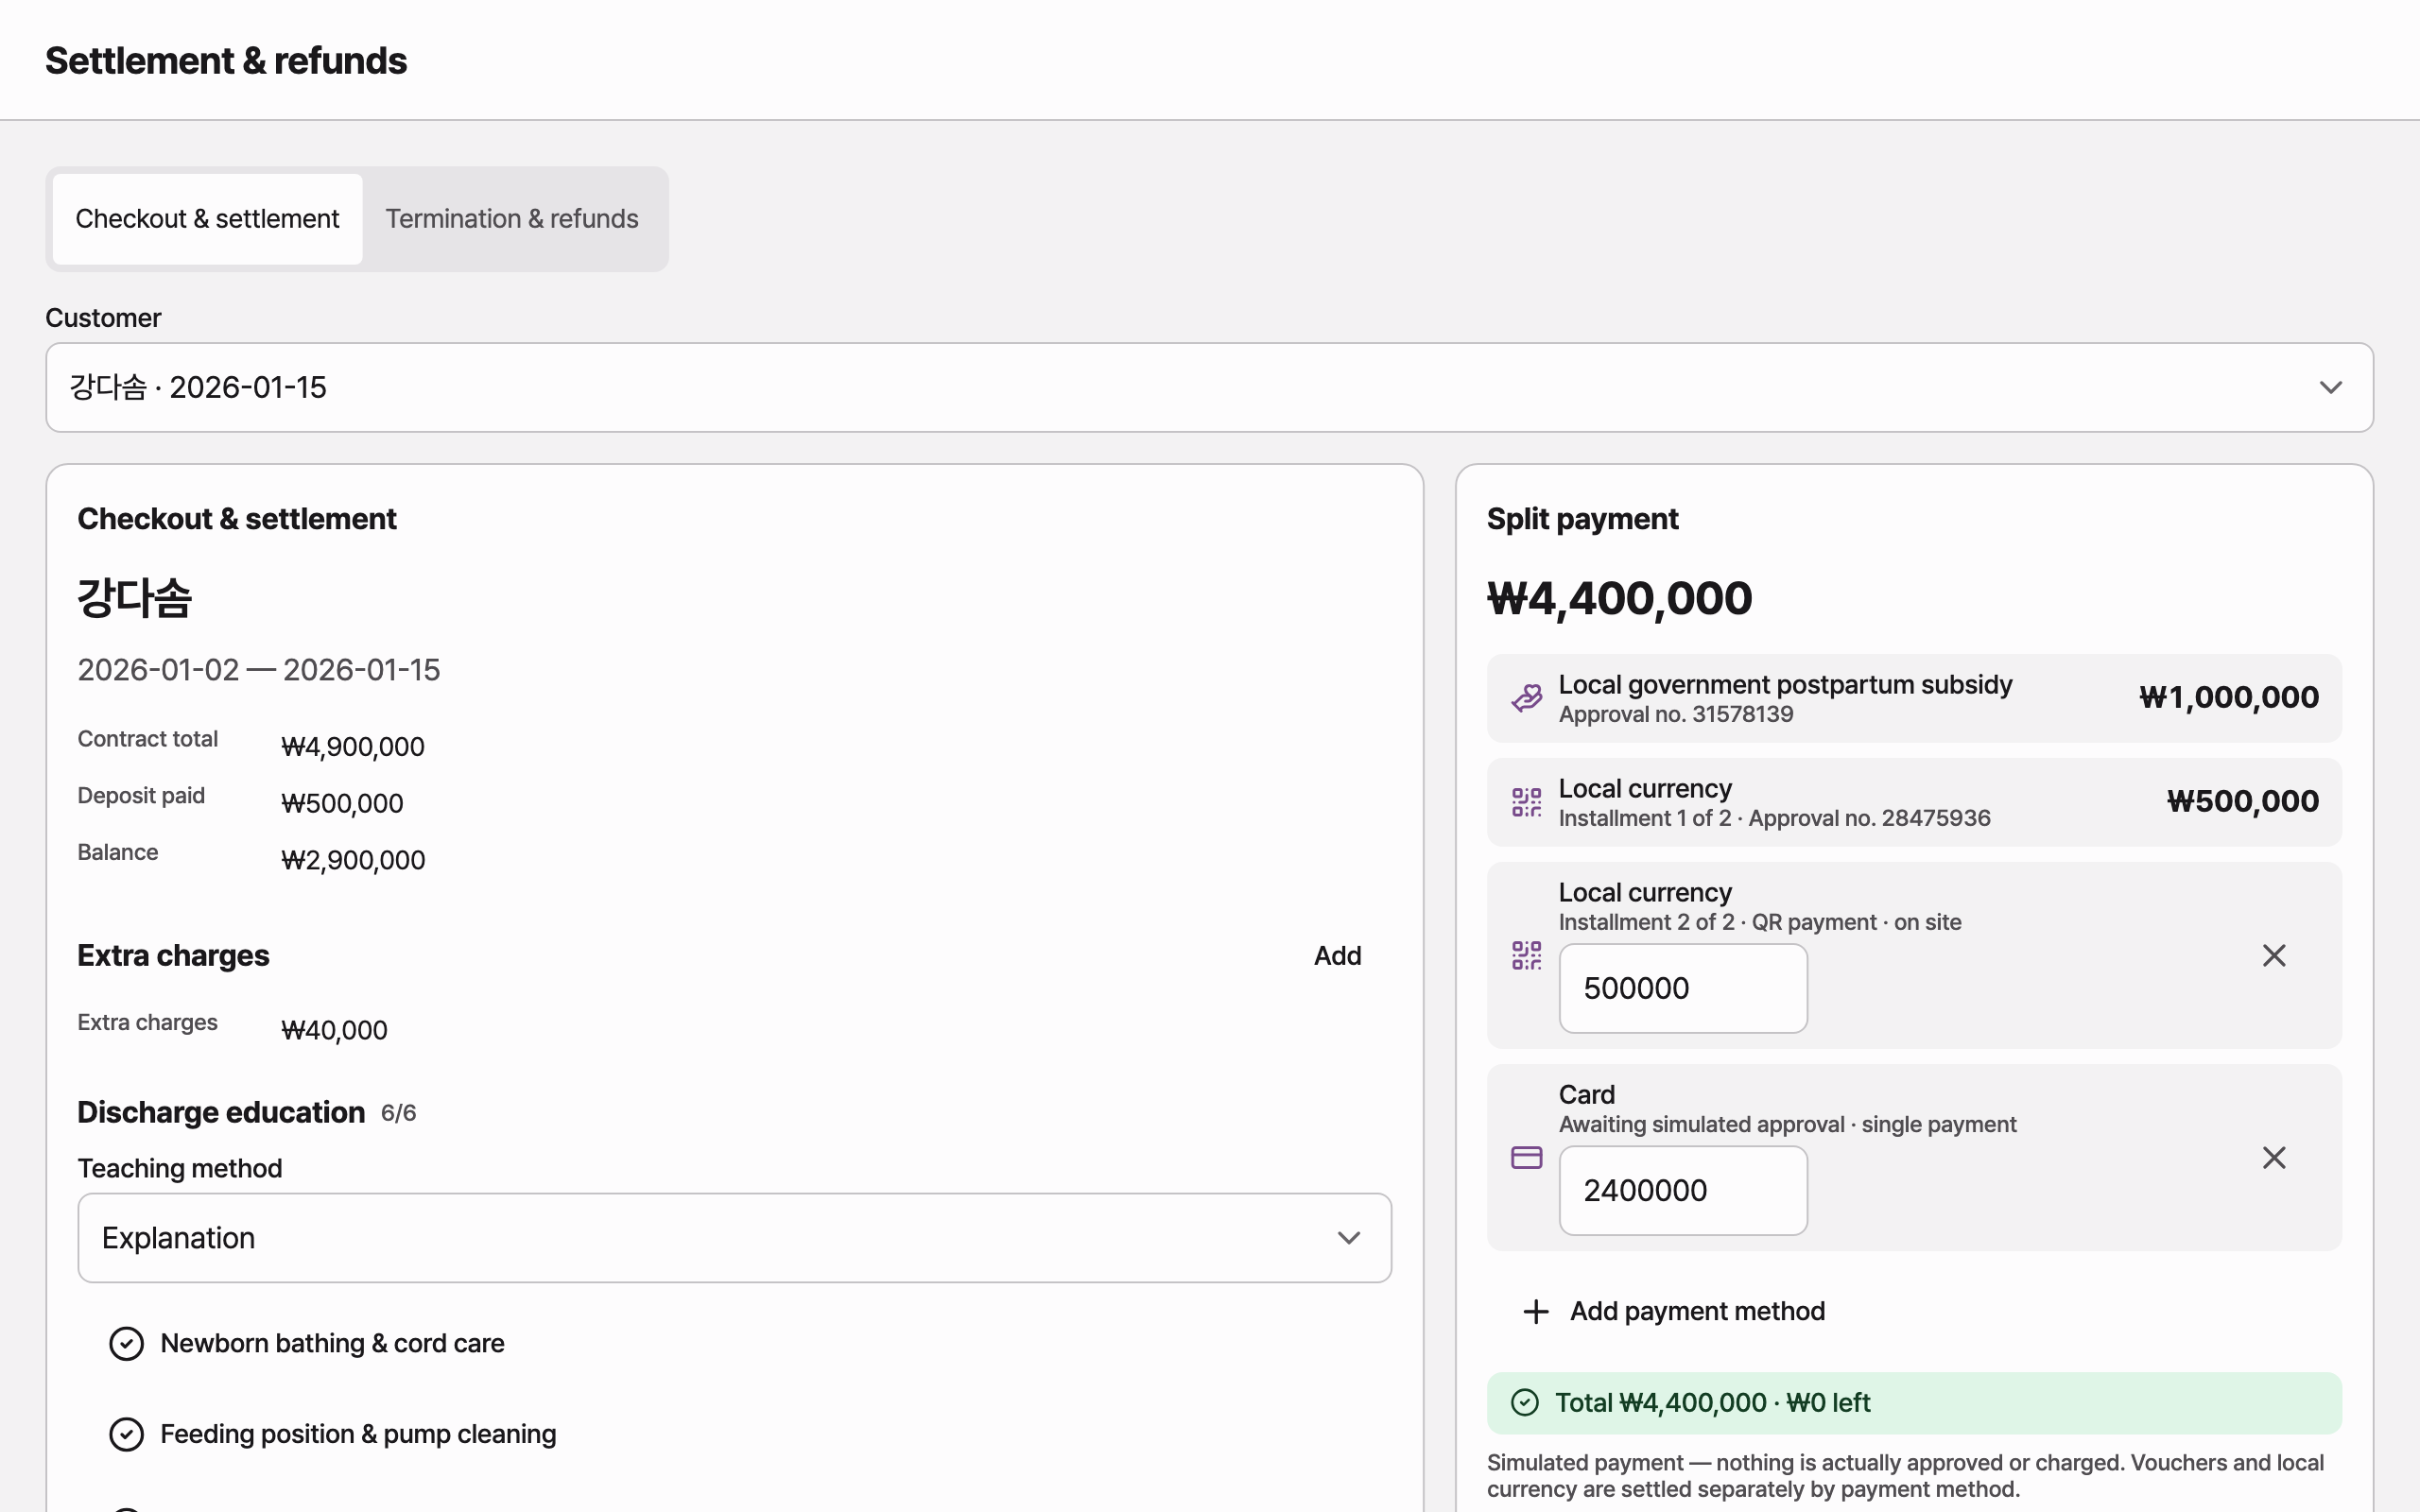This screenshot has height=1512, width=2420.
Task: Click the Card payment icon
Action: click(x=1526, y=1157)
